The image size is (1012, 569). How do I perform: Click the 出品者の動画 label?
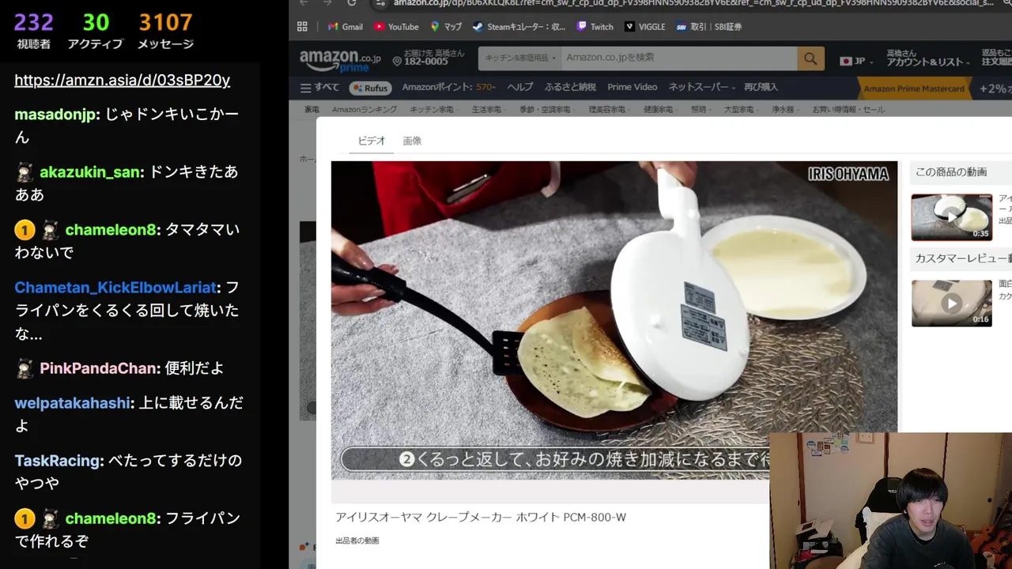pyautogui.click(x=357, y=541)
